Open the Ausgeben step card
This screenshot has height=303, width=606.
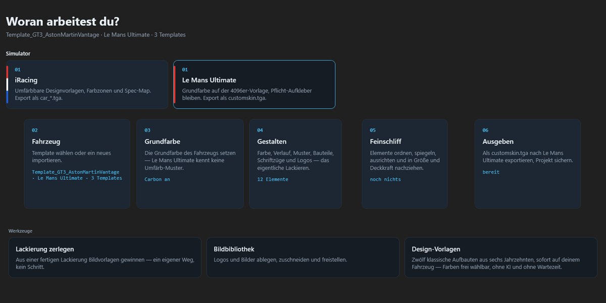click(x=527, y=164)
